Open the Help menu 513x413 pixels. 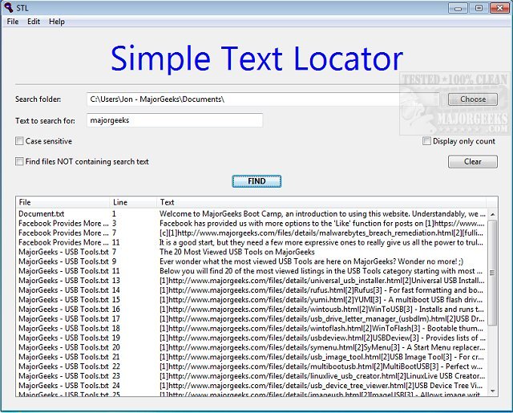pyautogui.click(x=57, y=22)
